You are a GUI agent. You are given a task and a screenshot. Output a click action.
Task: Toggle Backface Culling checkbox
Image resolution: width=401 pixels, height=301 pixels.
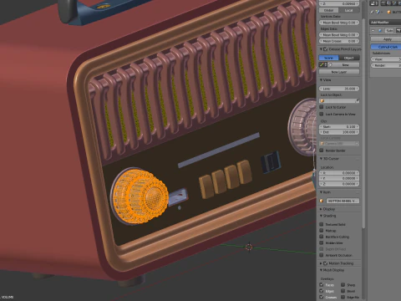coord(322,237)
